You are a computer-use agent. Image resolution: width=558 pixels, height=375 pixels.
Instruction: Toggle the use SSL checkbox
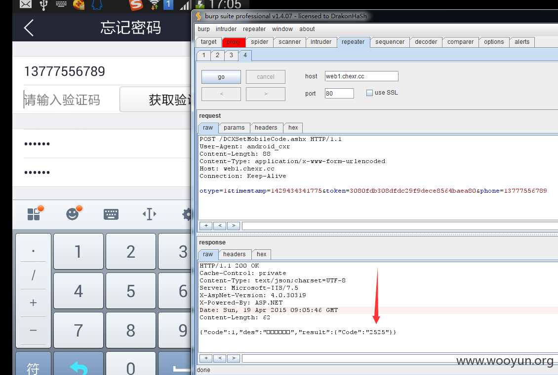click(369, 93)
